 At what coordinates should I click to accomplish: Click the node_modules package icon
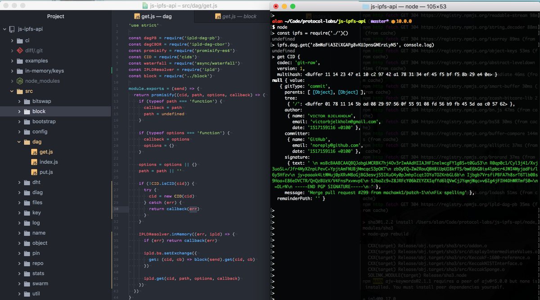[20, 81]
